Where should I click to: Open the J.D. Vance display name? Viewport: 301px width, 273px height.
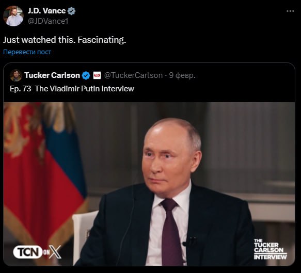[x=46, y=11]
